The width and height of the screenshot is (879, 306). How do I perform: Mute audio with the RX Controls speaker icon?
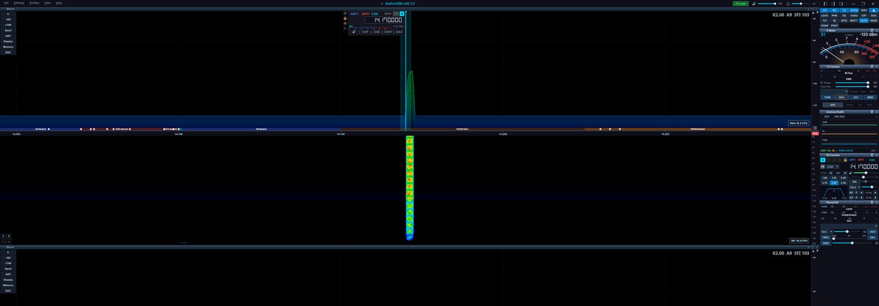[x=850, y=173]
